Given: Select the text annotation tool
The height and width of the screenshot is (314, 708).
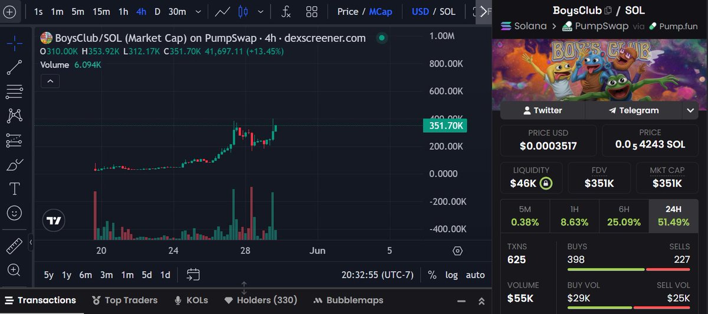Looking at the screenshot, I should 15,189.
